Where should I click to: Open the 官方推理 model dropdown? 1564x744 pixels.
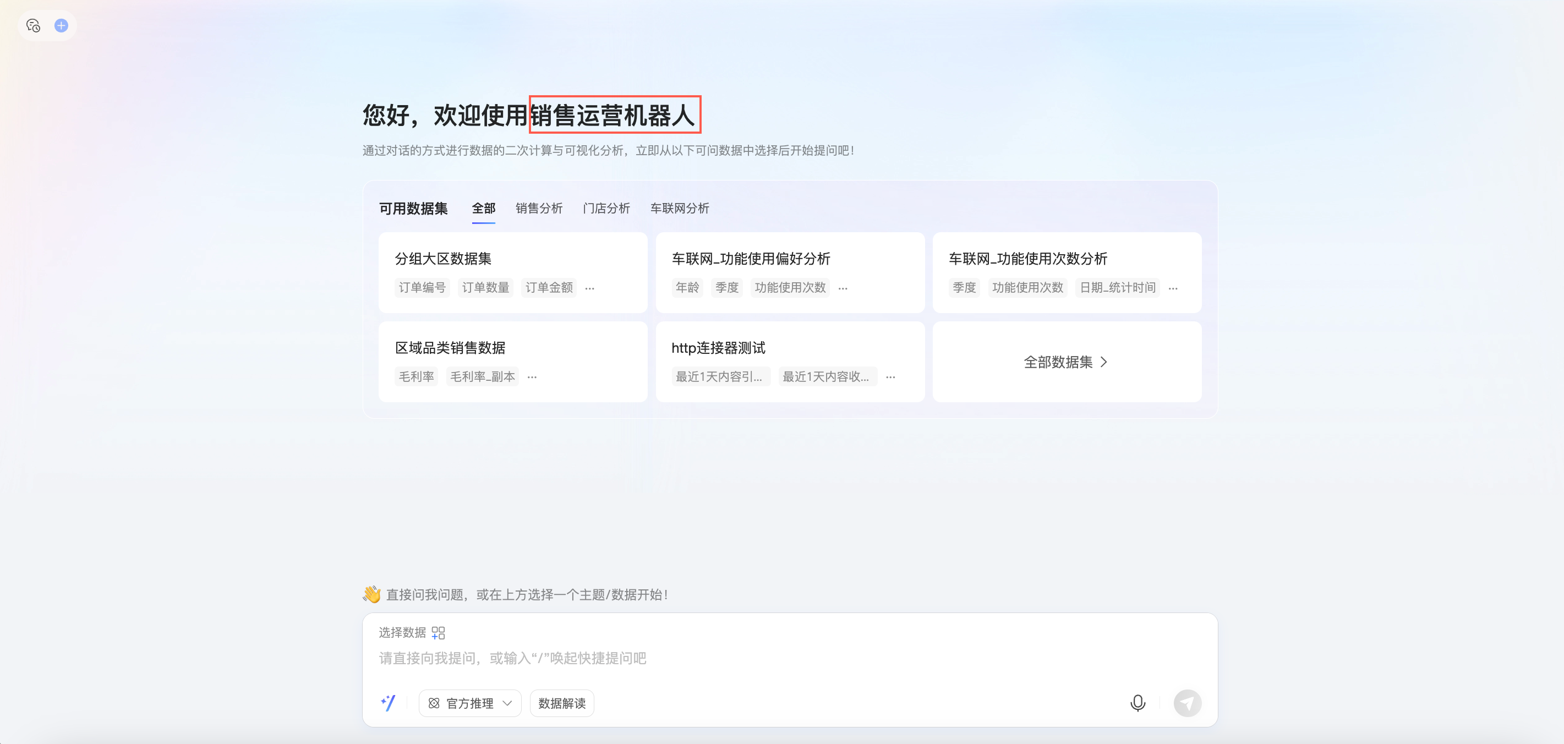pyautogui.click(x=470, y=703)
